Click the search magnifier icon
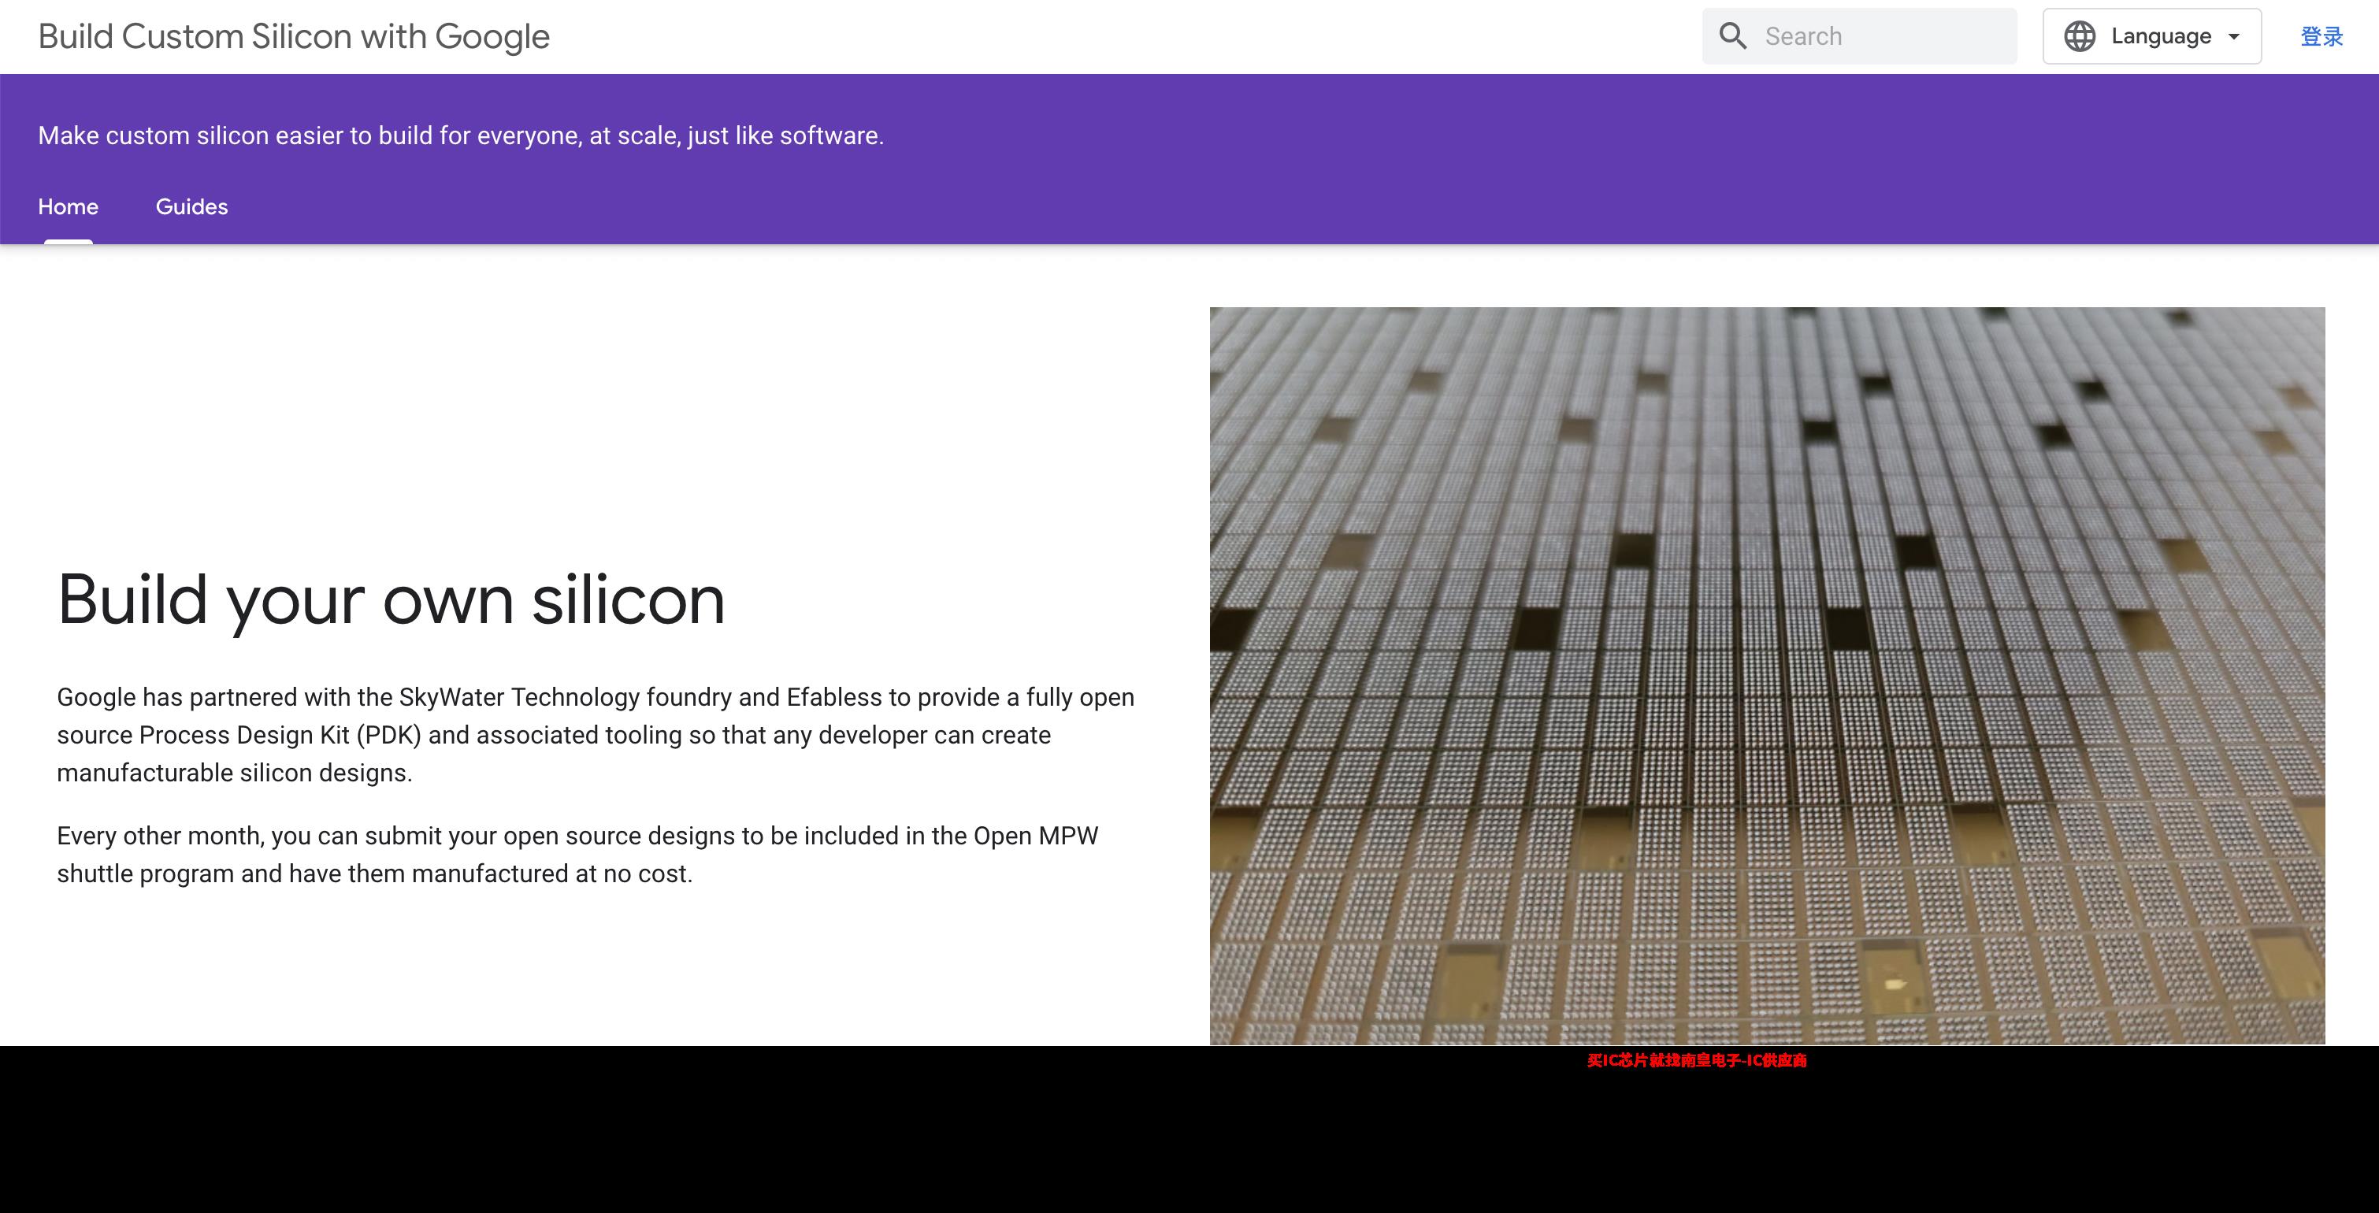The image size is (2379, 1213). (1732, 36)
